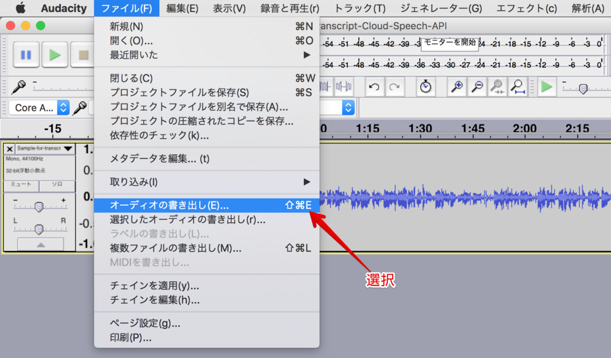Select 新規(N) from the File menu

[206, 26]
